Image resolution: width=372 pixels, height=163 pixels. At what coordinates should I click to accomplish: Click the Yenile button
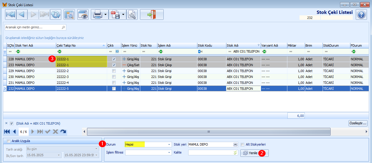255,153
